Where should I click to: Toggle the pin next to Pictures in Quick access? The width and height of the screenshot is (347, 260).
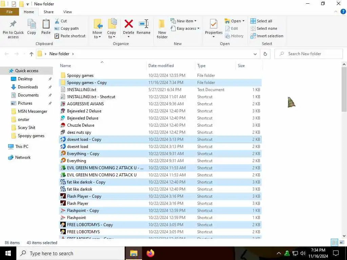50,103
